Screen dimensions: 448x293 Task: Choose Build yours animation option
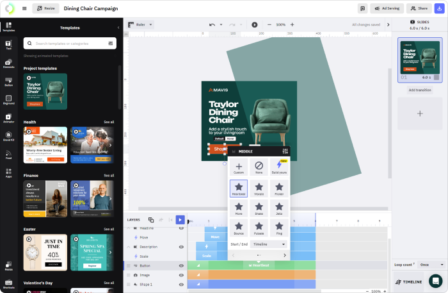pyautogui.click(x=279, y=167)
